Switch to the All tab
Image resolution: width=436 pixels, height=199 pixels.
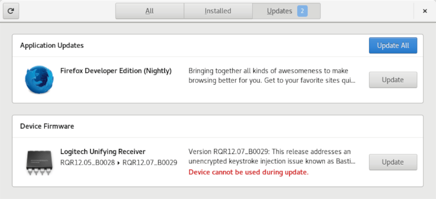pyautogui.click(x=149, y=11)
